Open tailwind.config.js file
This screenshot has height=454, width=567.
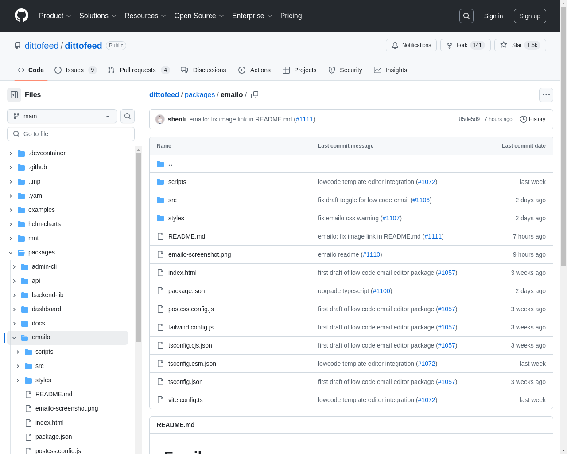coord(191,327)
